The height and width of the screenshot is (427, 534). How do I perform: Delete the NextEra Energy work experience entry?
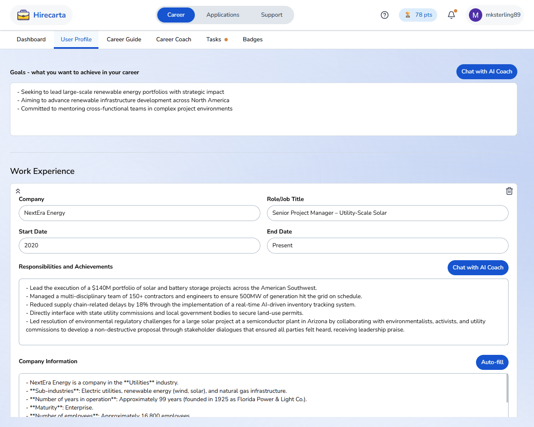(509, 191)
